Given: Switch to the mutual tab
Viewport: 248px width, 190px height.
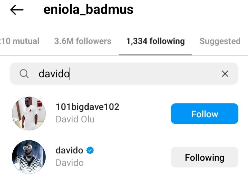Looking at the screenshot, I should (x=20, y=41).
